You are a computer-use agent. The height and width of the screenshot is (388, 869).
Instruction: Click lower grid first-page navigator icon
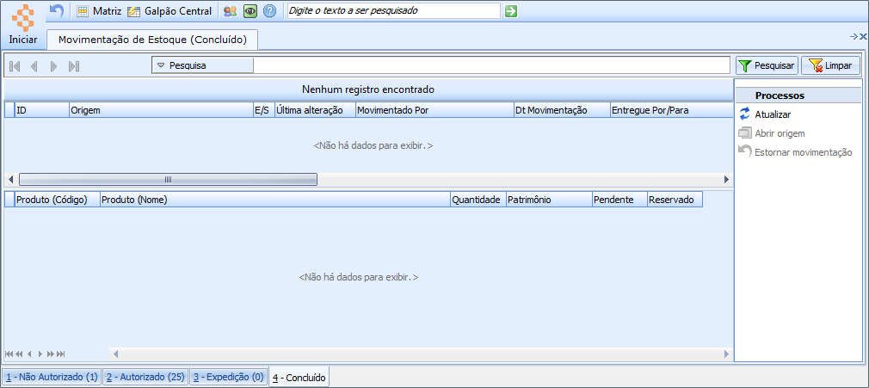(x=9, y=354)
